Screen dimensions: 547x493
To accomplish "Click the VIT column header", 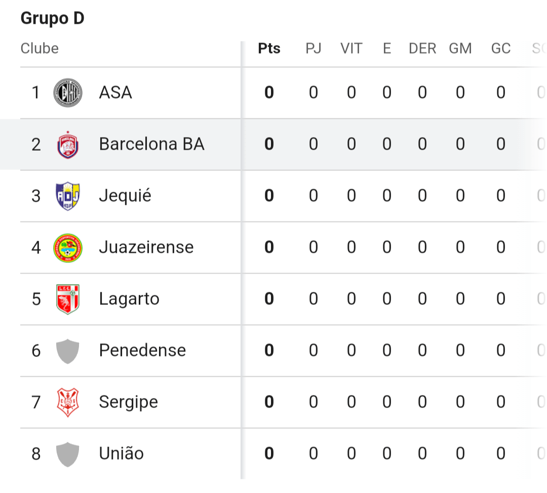I will click(x=351, y=49).
